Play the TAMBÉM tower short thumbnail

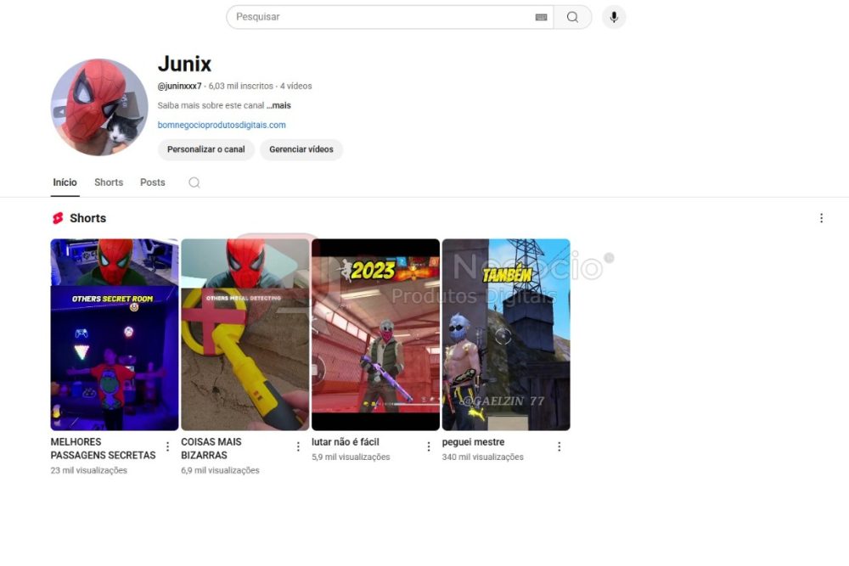506,334
